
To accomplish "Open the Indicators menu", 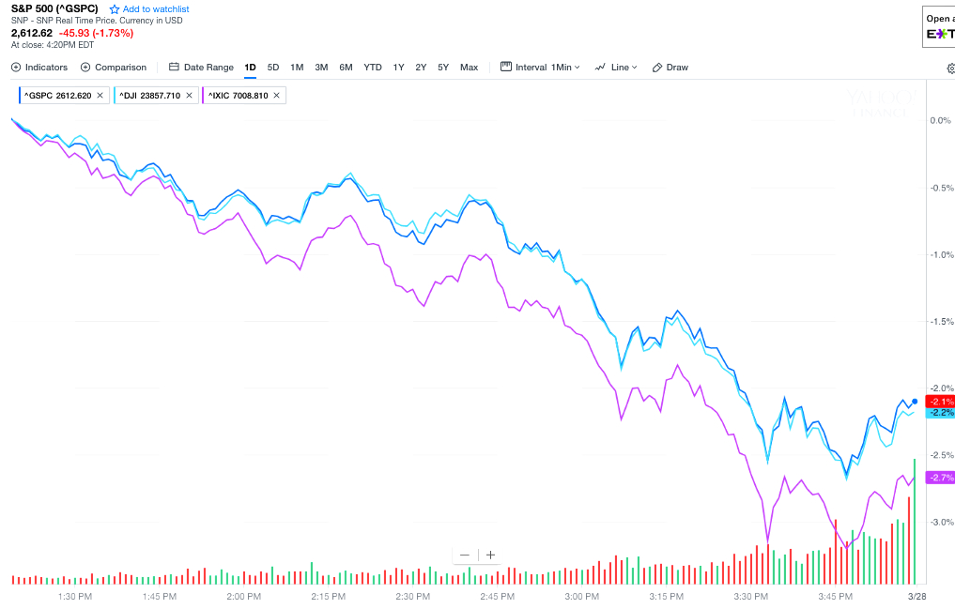I will [x=39, y=68].
